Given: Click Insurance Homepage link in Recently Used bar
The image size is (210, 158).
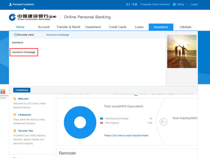Looking at the screenshot, I should click(x=57, y=35).
